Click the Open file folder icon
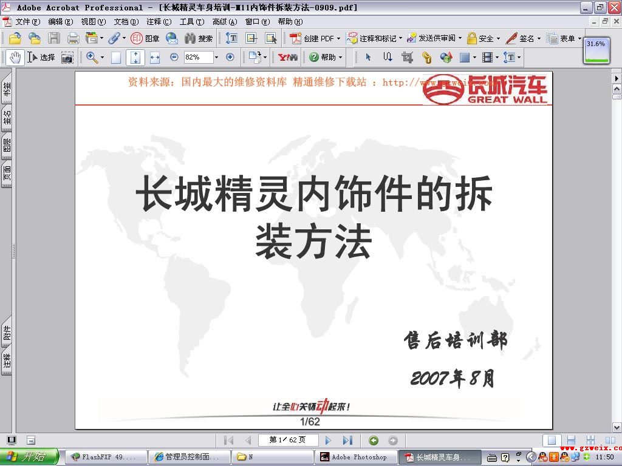The width and height of the screenshot is (622, 466). (x=15, y=38)
